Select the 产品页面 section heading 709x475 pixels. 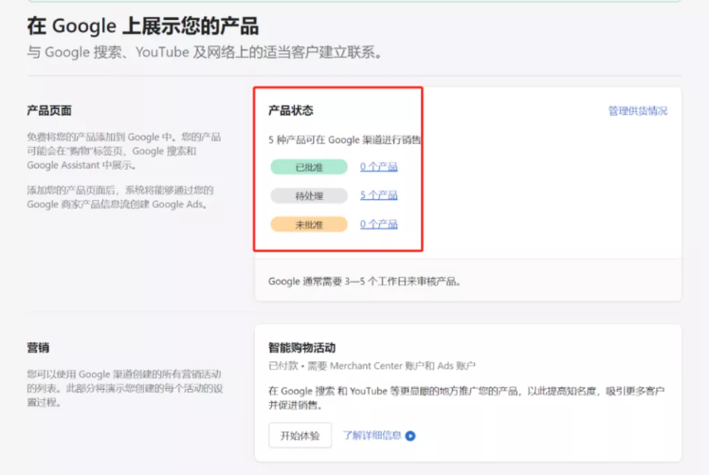(49, 110)
